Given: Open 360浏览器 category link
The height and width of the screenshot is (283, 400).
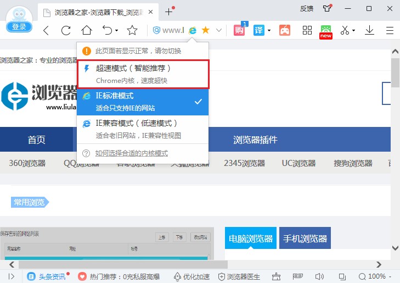Looking at the screenshot, I should (x=27, y=163).
